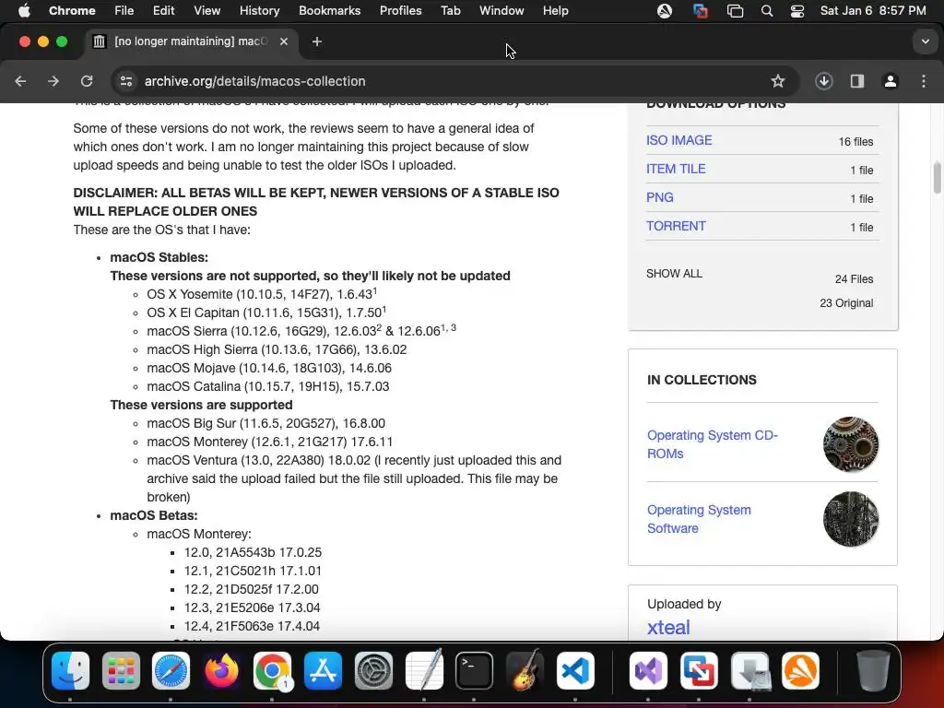This screenshot has height=708, width=944.
Task: Close the macOS collection tab
Action: click(284, 41)
